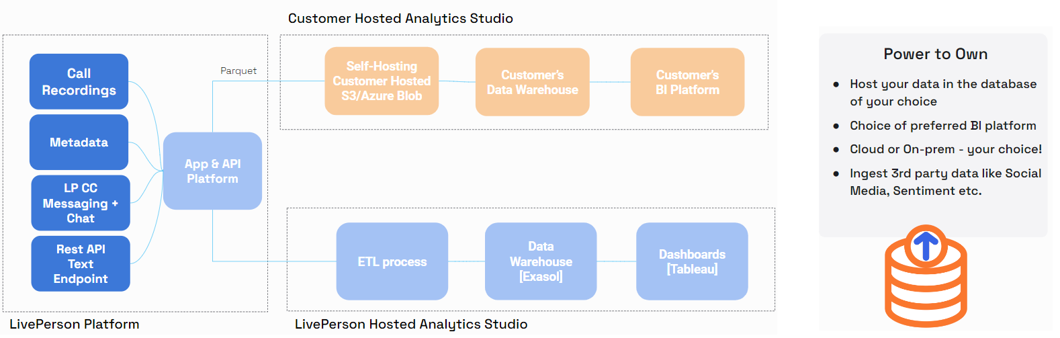Click the Dashboards [Tableau] box
This screenshot has width=1060, height=338.
pos(692,261)
